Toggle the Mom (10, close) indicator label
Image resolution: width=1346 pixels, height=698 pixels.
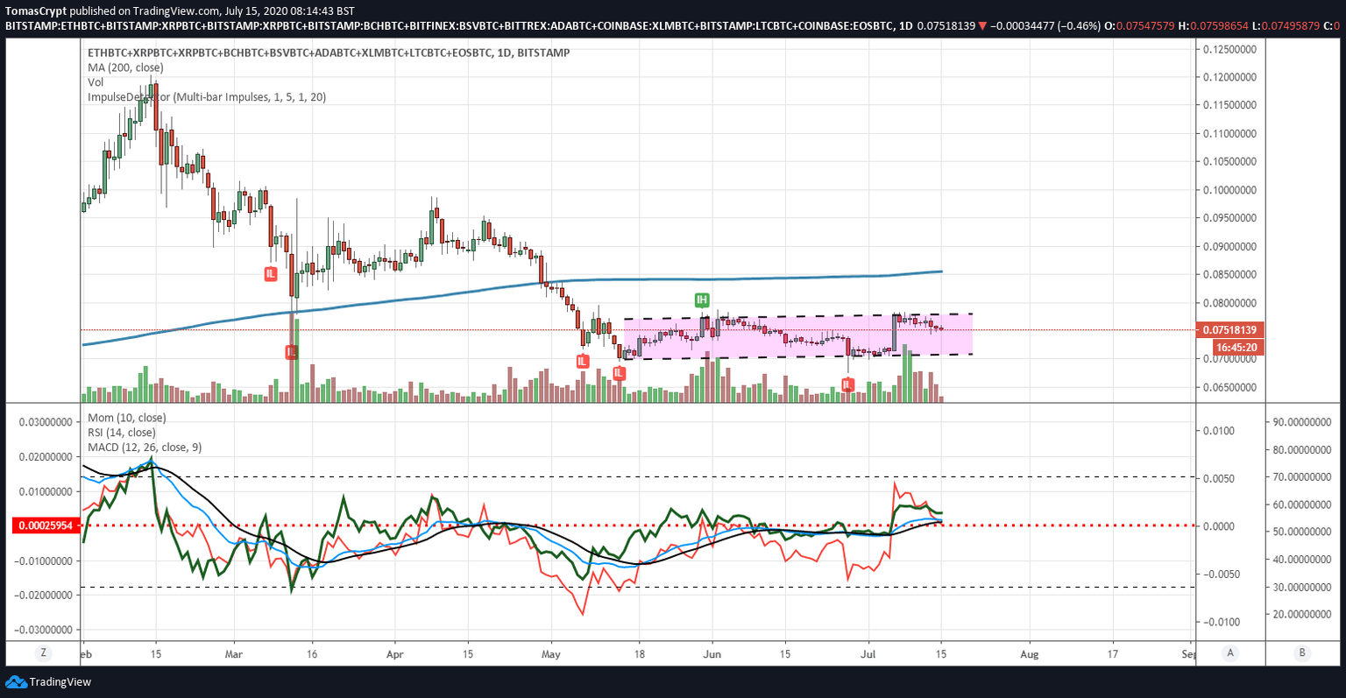point(126,418)
